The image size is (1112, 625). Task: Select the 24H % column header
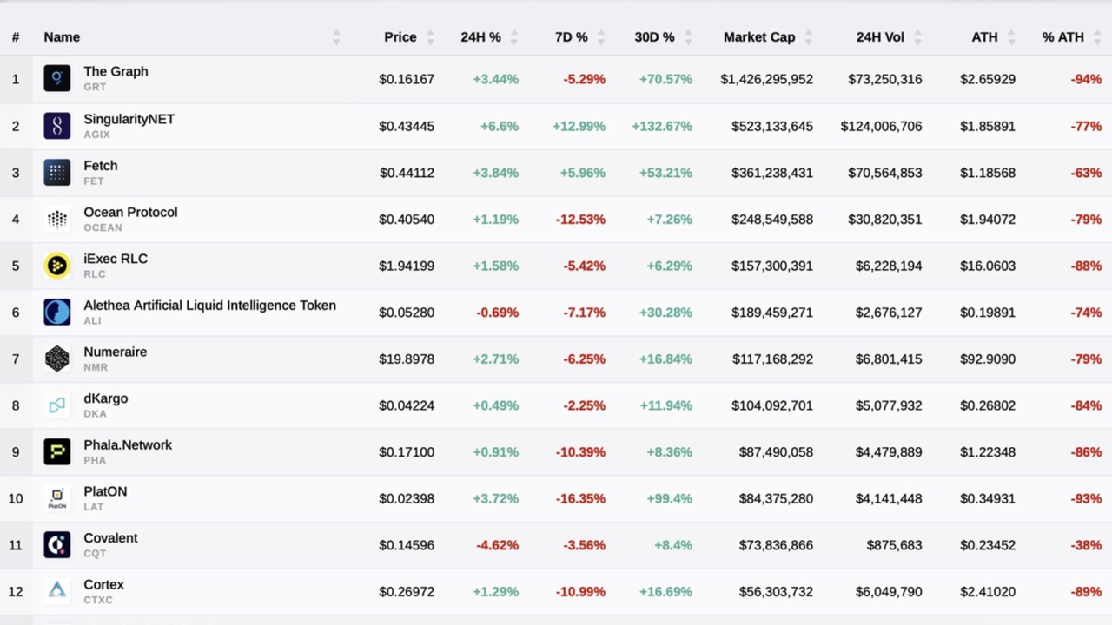coord(480,37)
